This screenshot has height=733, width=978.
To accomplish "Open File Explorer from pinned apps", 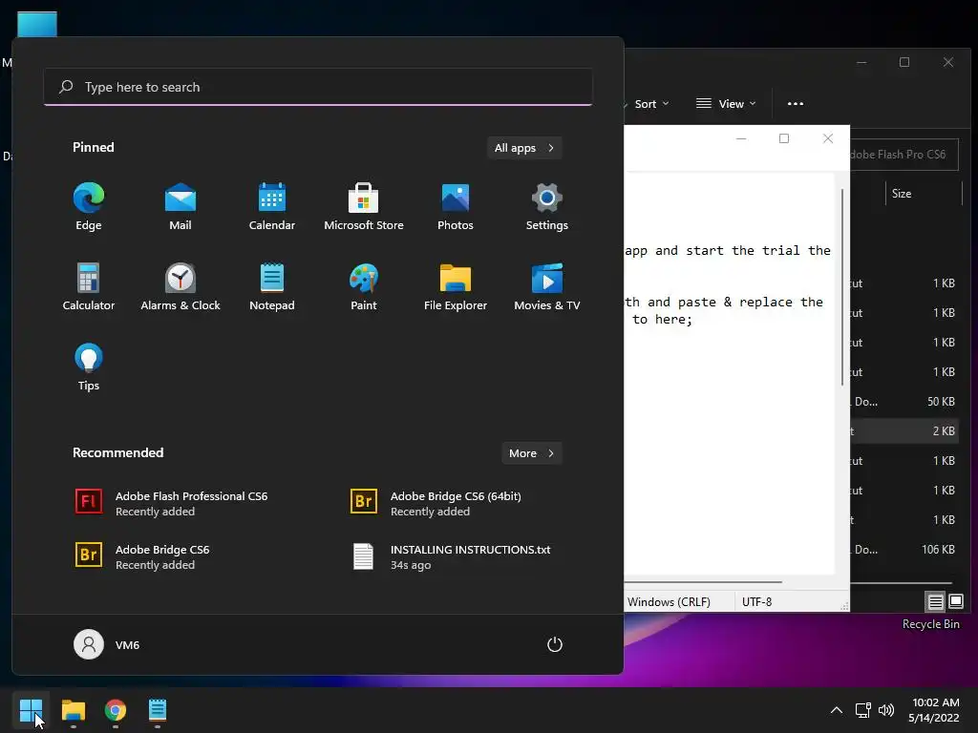I will pos(456,286).
